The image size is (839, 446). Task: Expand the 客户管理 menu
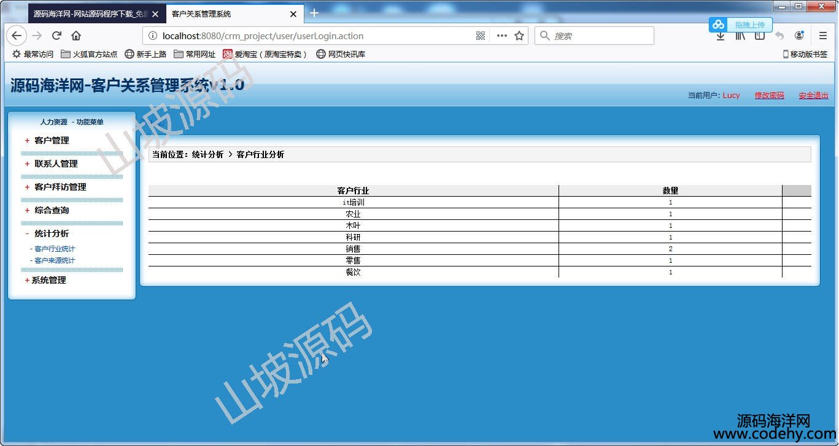[x=52, y=140]
